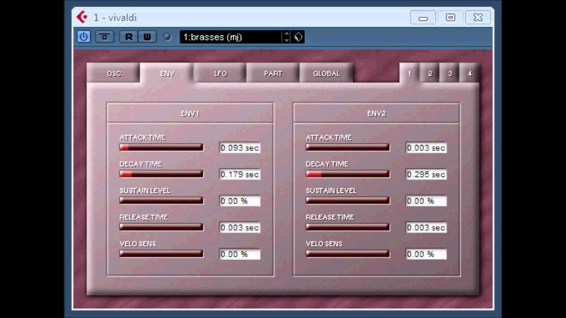Click ENV1 attack value field 0.093 sec

pos(240,148)
